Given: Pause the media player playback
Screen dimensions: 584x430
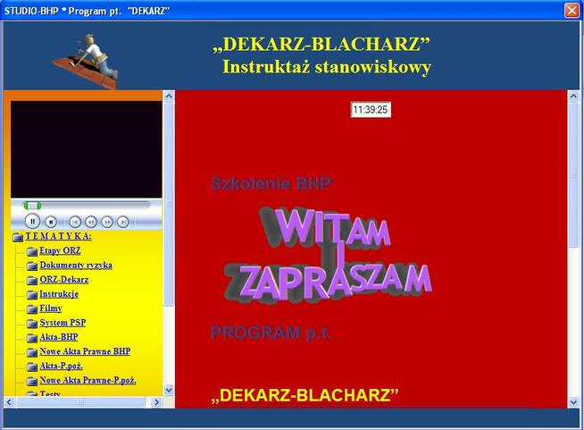Looking at the screenshot, I should (32, 221).
